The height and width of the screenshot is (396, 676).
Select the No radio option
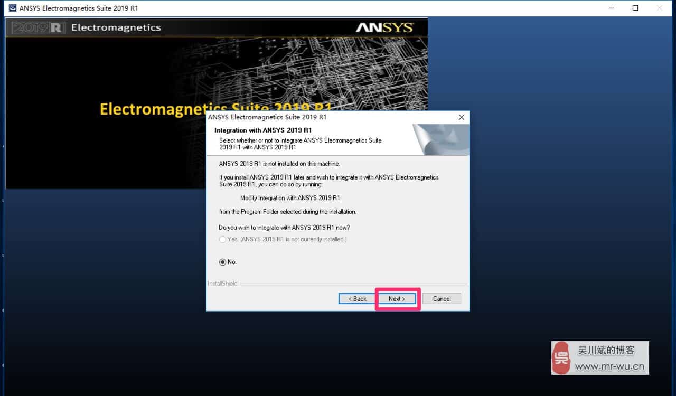tap(228, 262)
